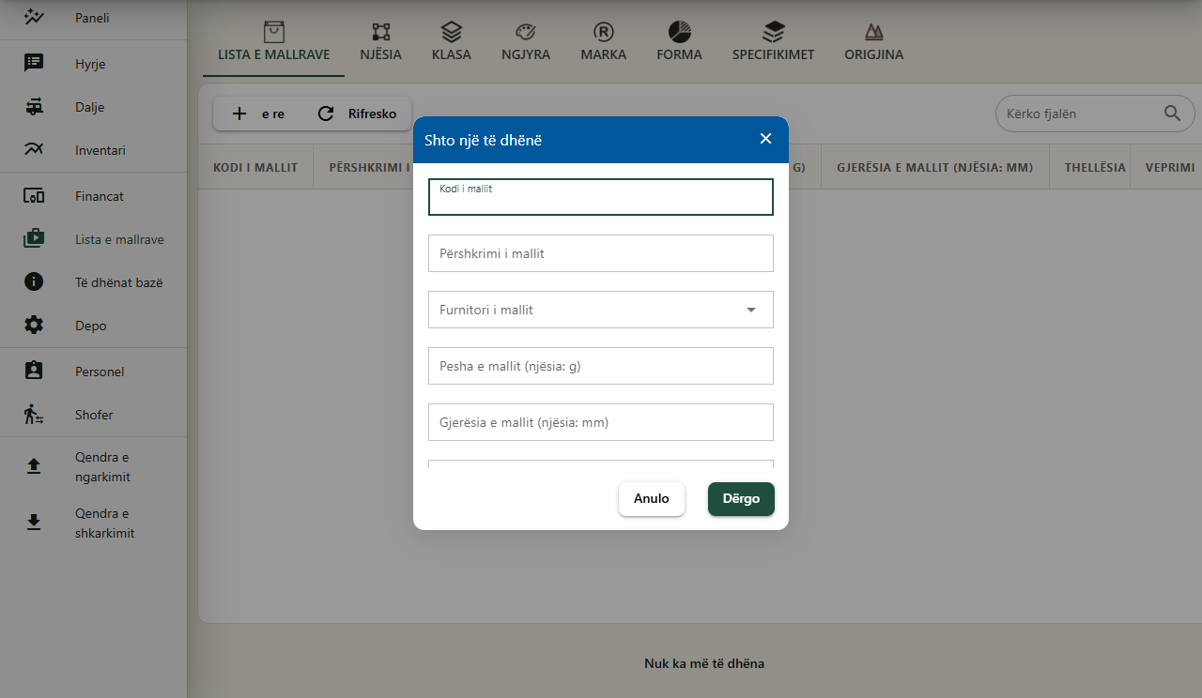Click the Lista e mallrave briefcase icon

point(34,238)
